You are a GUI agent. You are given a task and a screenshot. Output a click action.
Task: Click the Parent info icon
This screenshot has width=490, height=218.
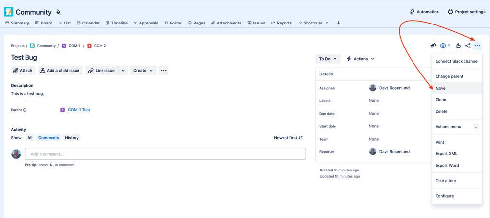point(25,110)
